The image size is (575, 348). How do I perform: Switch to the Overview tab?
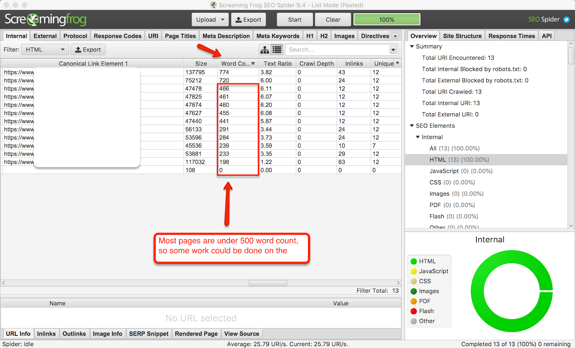coord(423,36)
